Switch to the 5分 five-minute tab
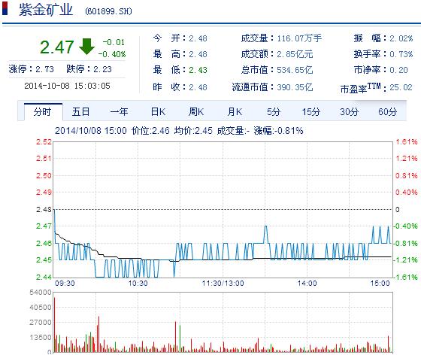 274,112
